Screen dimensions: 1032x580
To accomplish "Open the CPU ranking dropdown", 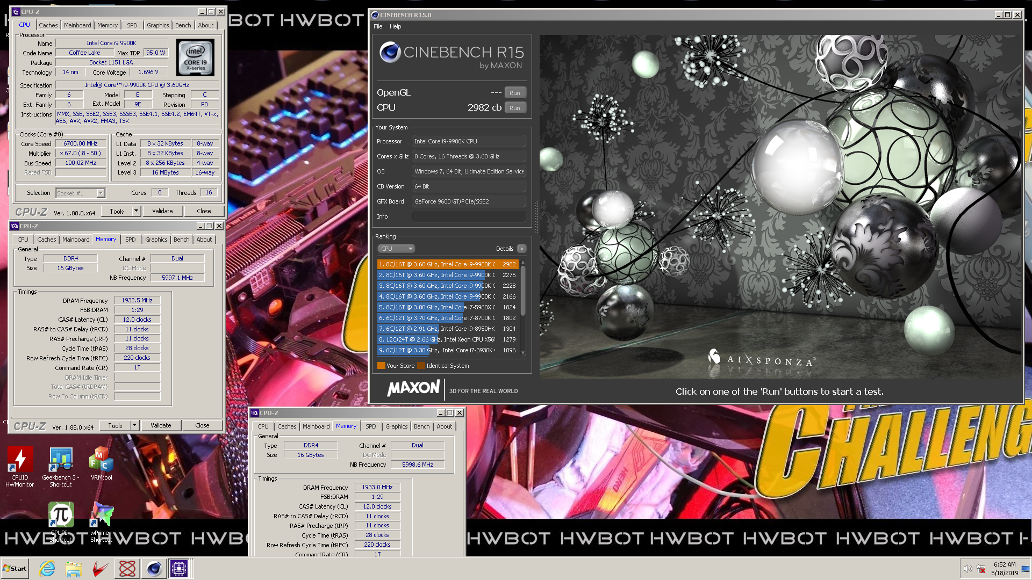I will click(x=396, y=249).
